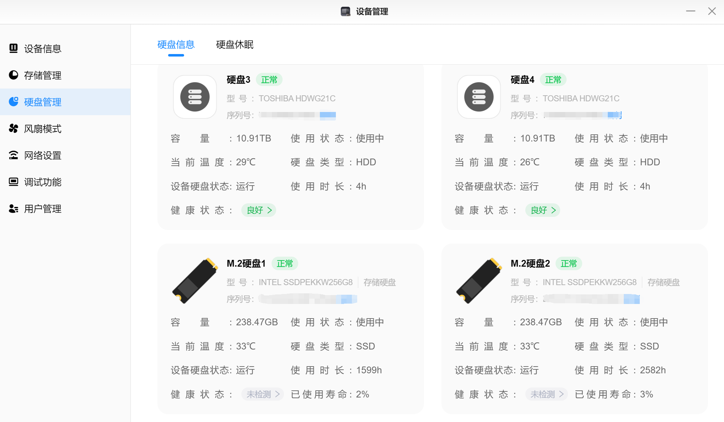
Task: Expand 硬盘4 良好 health details
Action: point(543,210)
